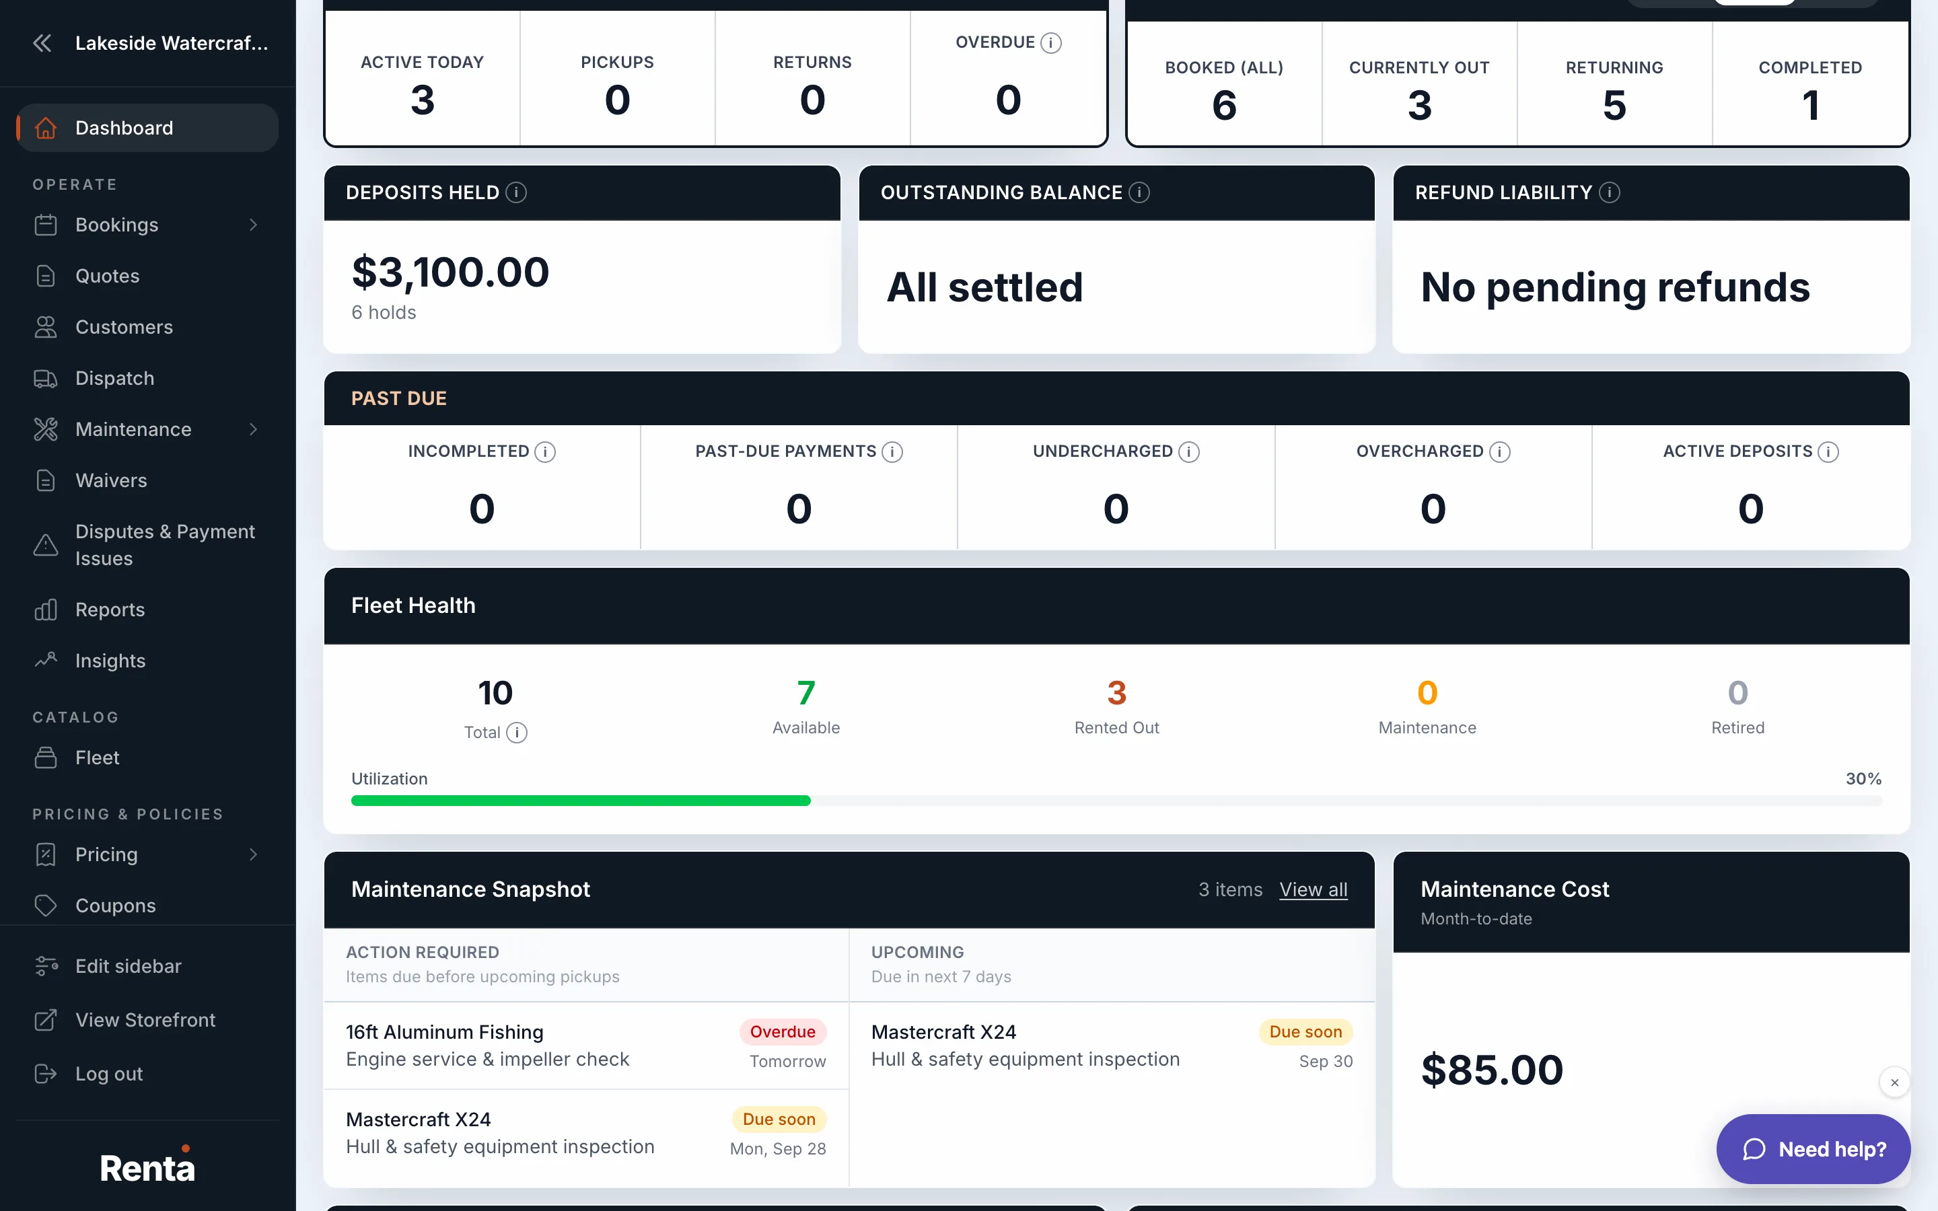This screenshot has width=1938, height=1211.
Task: Collapse sidebar with double-chevron icon
Action: pos(42,43)
